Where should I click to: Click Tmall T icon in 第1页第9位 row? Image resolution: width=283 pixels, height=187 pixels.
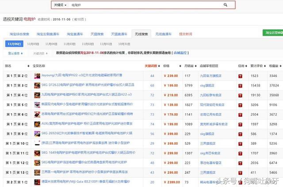point(240,134)
